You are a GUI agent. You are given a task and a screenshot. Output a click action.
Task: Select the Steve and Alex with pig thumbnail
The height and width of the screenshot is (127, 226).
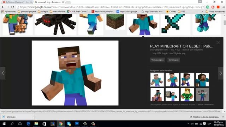[18, 24]
